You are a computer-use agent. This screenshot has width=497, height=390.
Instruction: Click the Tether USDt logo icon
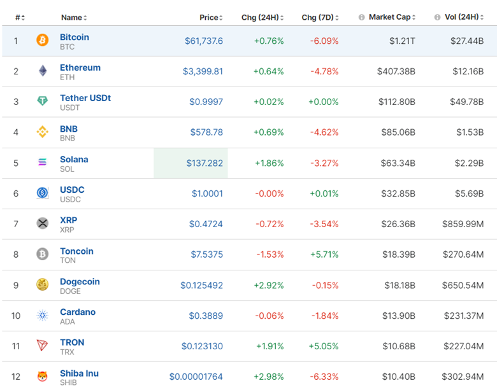pos(43,101)
